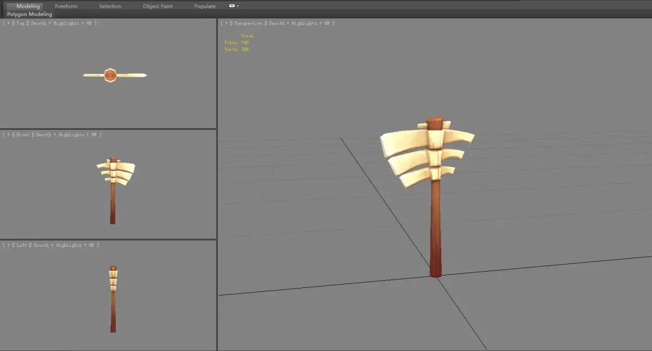Screen dimensions: 652x351
Task: Switch to the Object Paint tab
Action: pyautogui.click(x=158, y=6)
